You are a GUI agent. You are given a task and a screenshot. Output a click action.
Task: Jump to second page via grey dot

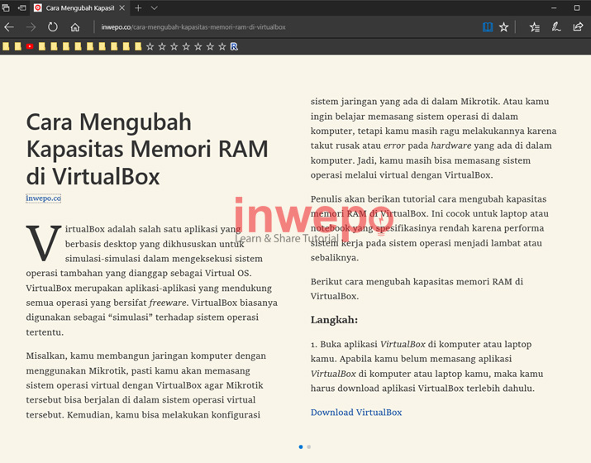tap(308, 446)
